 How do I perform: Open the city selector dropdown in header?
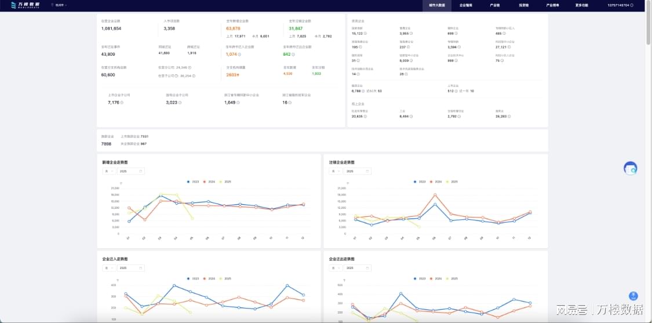pyautogui.click(x=59, y=5)
